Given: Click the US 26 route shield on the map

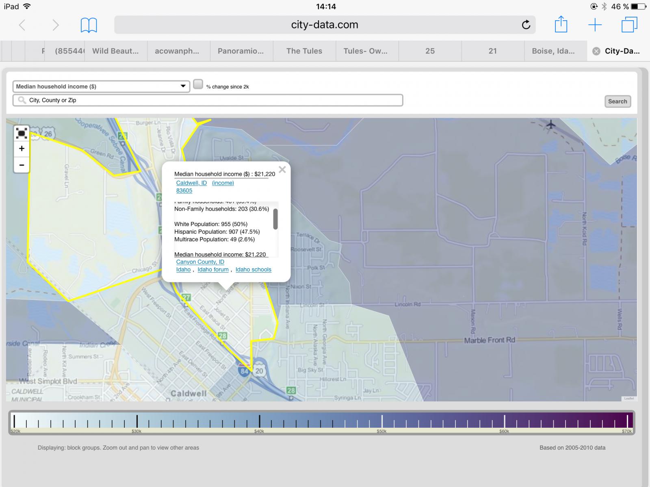Looking at the screenshot, I should (x=48, y=134).
